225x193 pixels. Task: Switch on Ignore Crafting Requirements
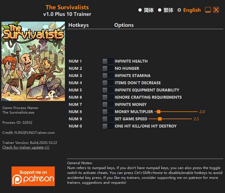pos(108,98)
